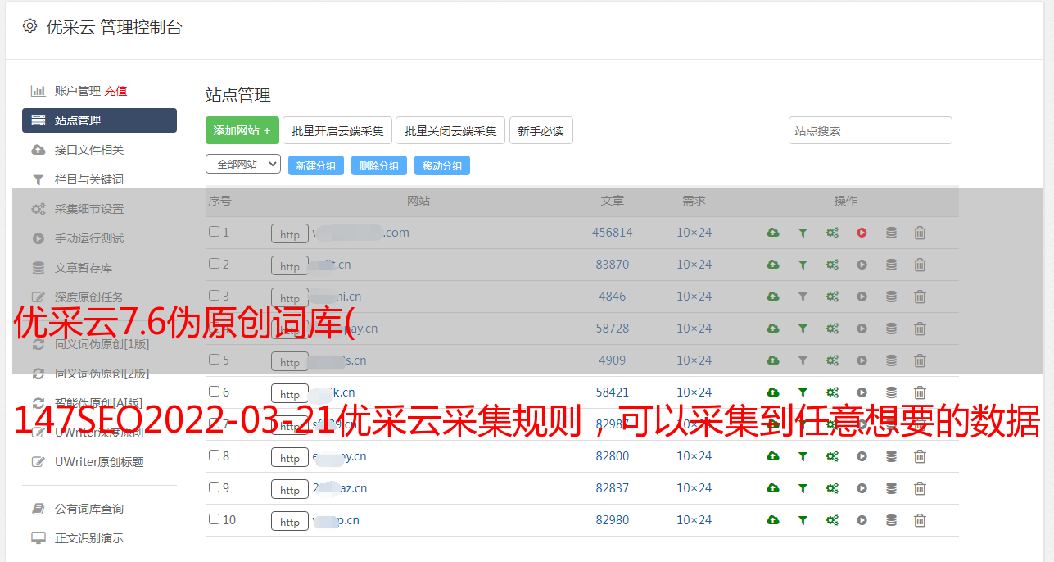Click the cloud upload icon in row 10
This screenshot has width=1054, height=562.
click(773, 520)
